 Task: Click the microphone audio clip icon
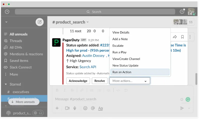pos(74,108)
